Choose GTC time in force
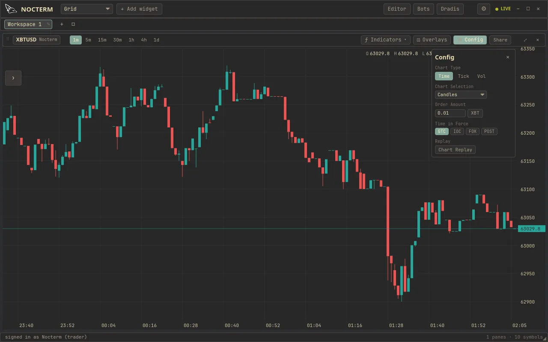This screenshot has height=342, width=548. pyautogui.click(x=442, y=132)
